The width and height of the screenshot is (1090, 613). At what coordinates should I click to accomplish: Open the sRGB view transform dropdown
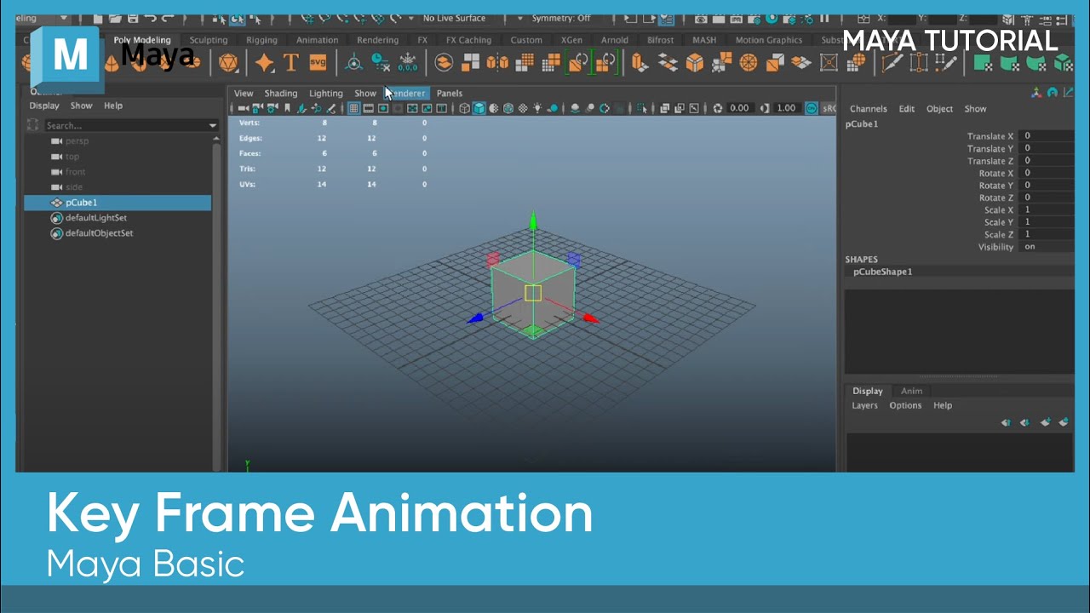point(829,108)
